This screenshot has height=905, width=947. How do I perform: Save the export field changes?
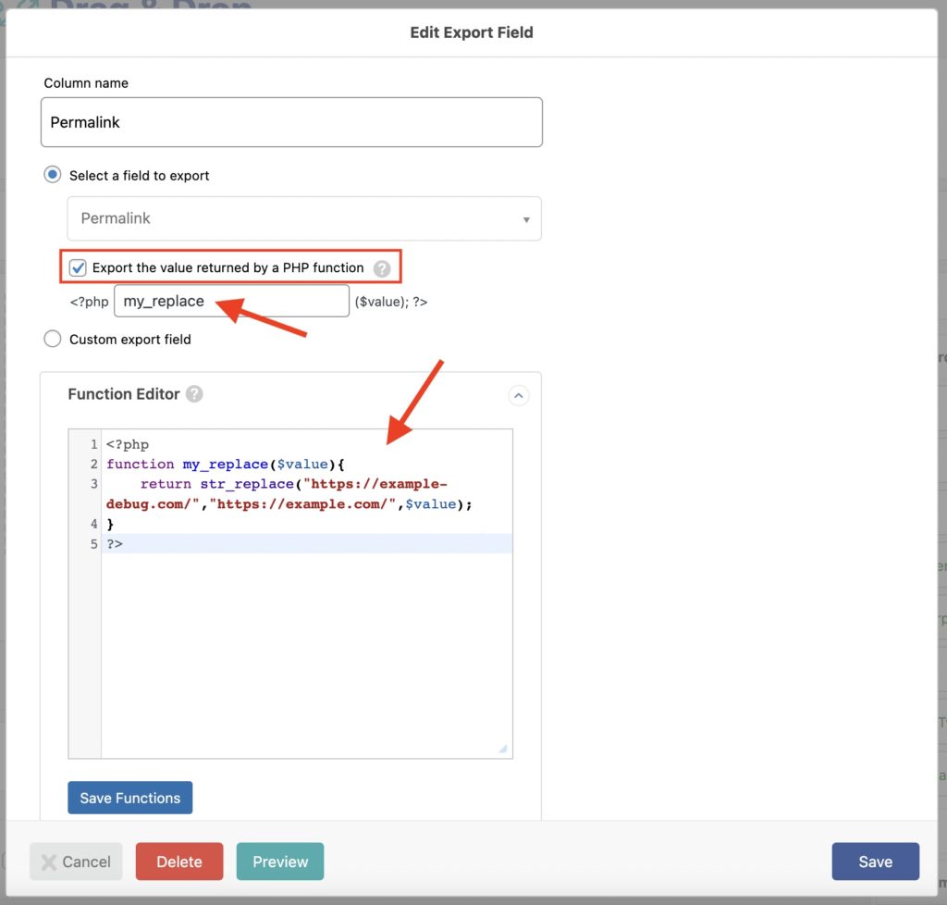tap(875, 862)
